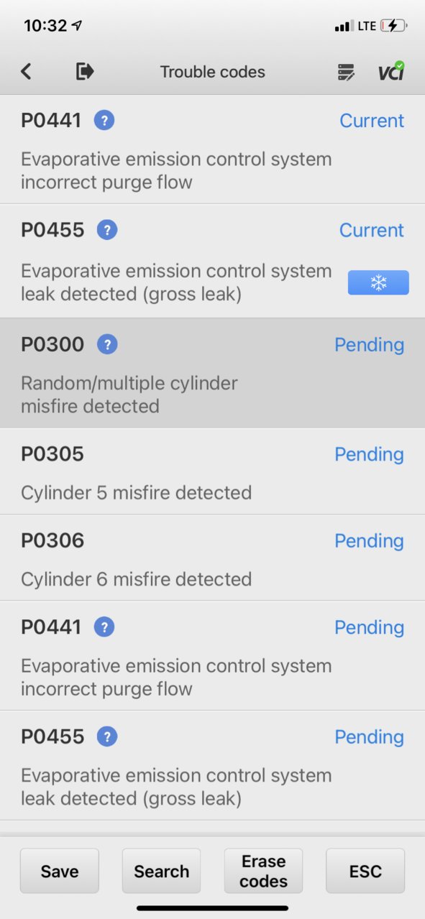Tap the VCI connection status icon
This screenshot has height=919, width=425.
click(x=391, y=71)
